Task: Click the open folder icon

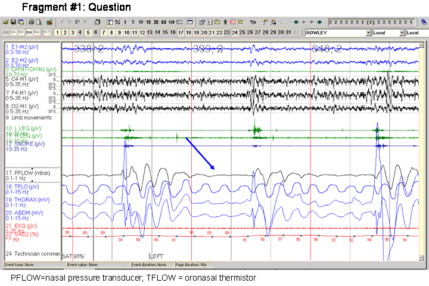Action: (6, 21)
